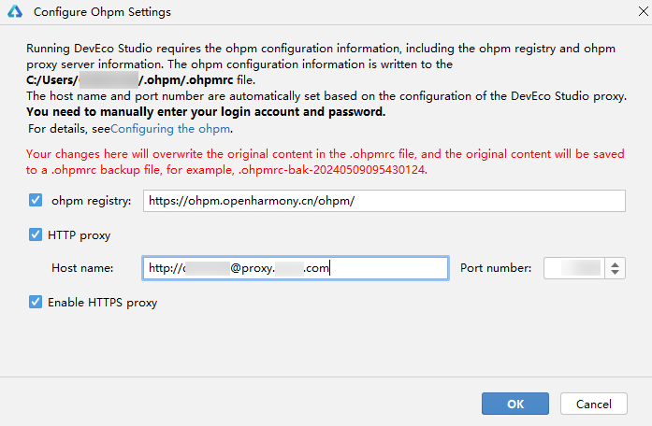Uncheck the ohpm registry checkbox

[36, 200]
